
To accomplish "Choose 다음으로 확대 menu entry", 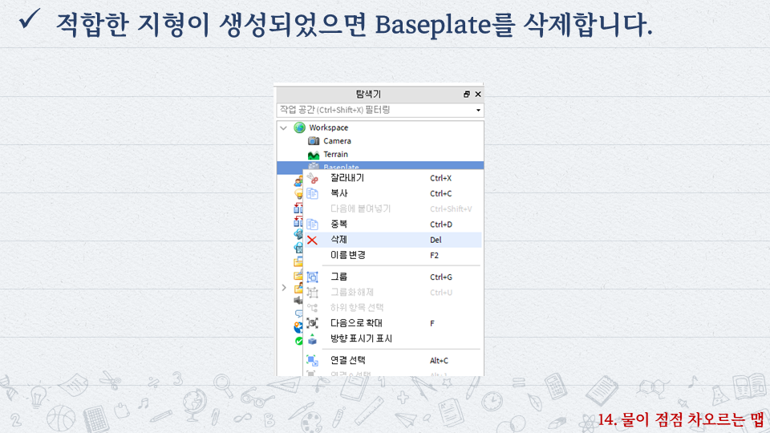I will (x=392, y=323).
